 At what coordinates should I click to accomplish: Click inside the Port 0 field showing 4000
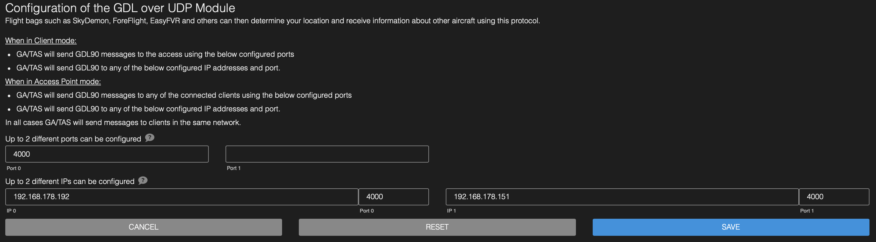[x=107, y=154]
